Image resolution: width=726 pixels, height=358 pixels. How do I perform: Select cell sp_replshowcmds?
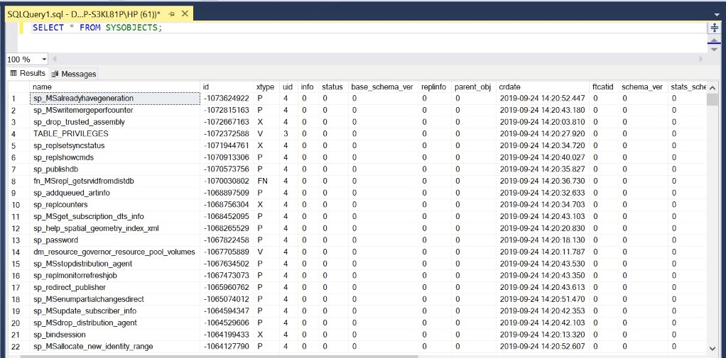click(x=115, y=157)
